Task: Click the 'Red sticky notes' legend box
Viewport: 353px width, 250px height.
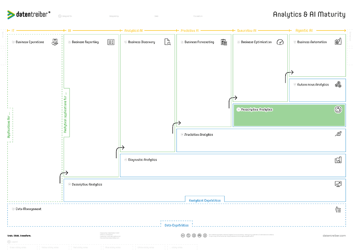Action: (86, 247)
